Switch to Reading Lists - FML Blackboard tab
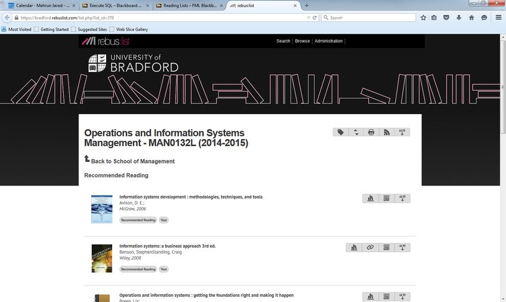The height and width of the screenshot is (302, 506). tap(190, 5)
